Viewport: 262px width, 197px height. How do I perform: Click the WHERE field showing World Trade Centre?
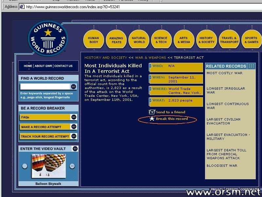(176, 91)
